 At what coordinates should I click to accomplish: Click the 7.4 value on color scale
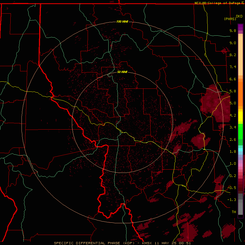(233, 67)
